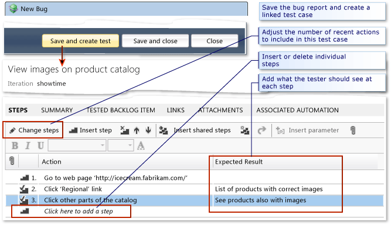The height and width of the screenshot is (225, 391).
Task: Click Save and create test button
Action: pyautogui.click(x=80, y=41)
